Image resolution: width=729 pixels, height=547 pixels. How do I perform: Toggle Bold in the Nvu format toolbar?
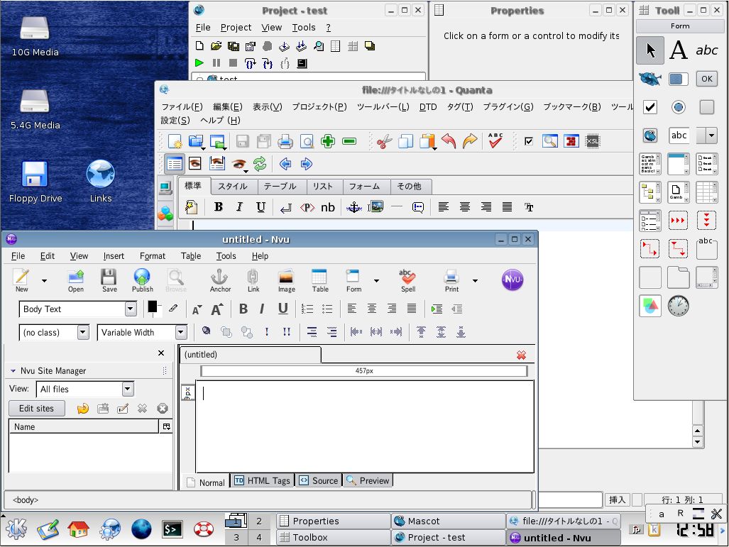pos(243,309)
